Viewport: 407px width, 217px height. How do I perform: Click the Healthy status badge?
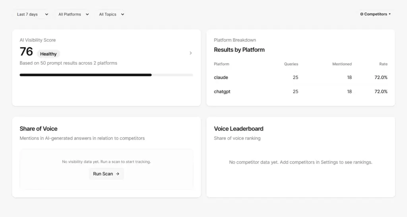(x=48, y=54)
